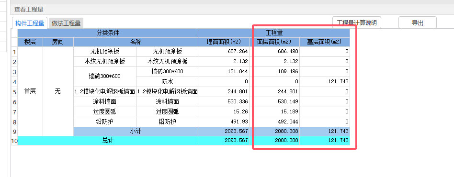Select the 防水 name cell
The width and height of the screenshot is (454, 177).
coord(167,81)
